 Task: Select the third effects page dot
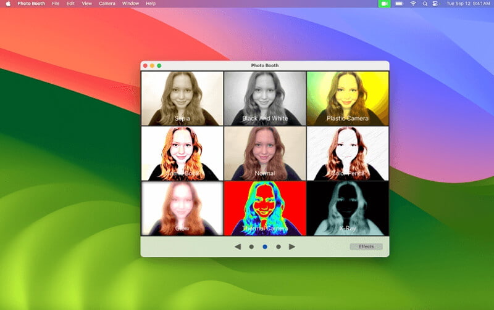(x=278, y=247)
